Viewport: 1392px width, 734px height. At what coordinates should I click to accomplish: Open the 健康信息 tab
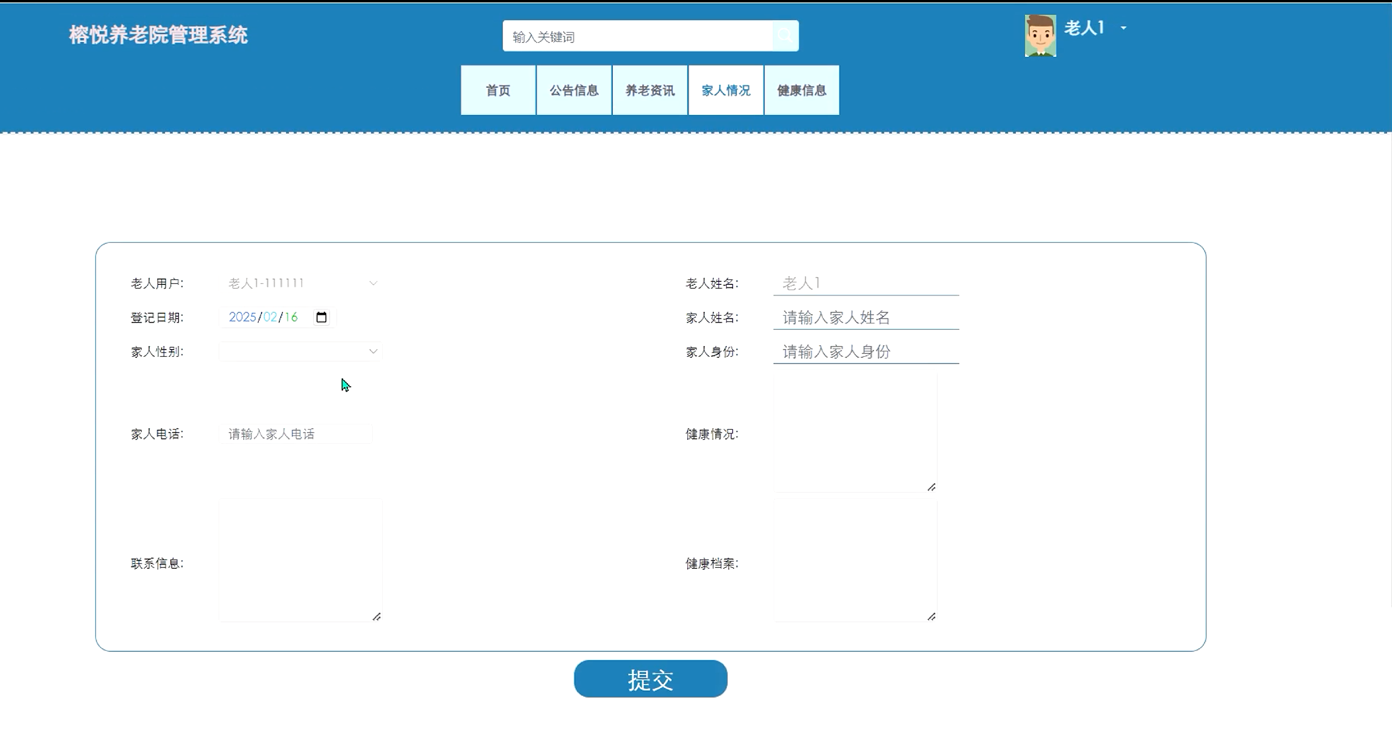[x=801, y=90]
